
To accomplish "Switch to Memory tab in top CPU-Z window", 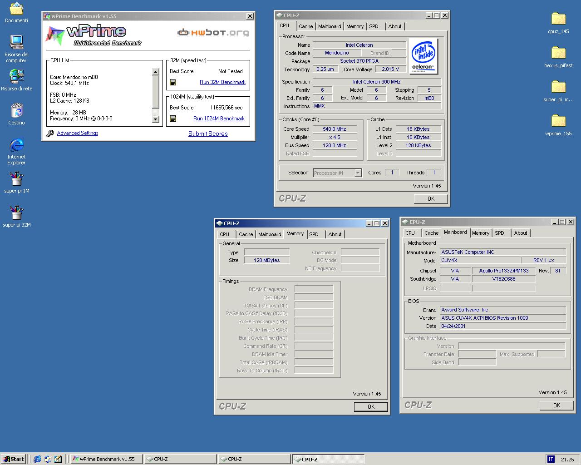I will click(x=355, y=26).
